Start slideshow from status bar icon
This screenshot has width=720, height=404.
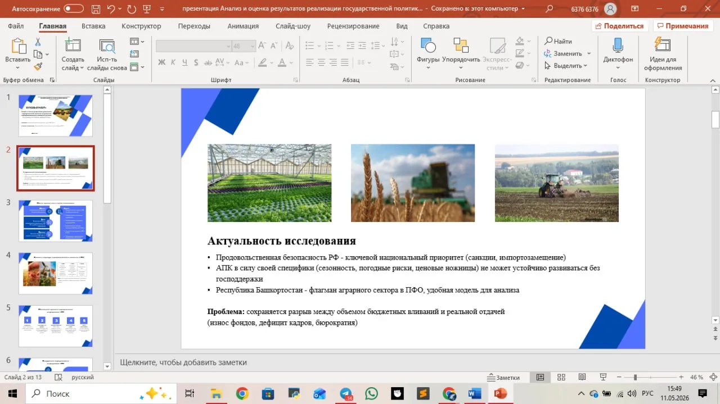pyautogui.click(x=603, y=378)
